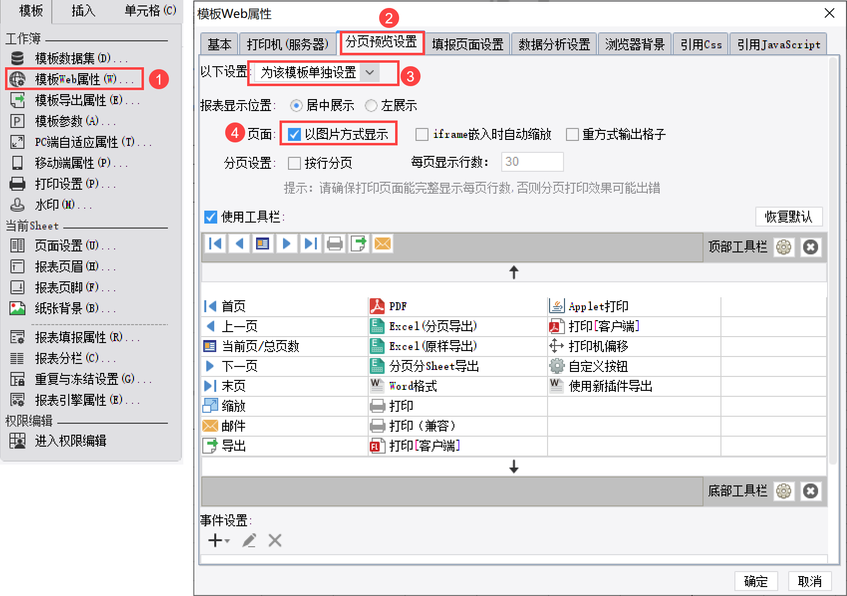Screen dimensions: 847x596
Task: Open 模板 menu
Action: pyautogui.click(x=31, y=11)
